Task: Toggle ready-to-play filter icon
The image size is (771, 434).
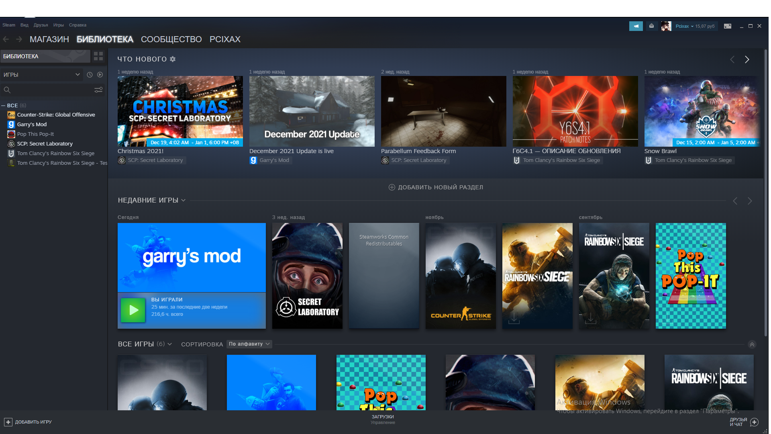Action: tap(100, 75)
